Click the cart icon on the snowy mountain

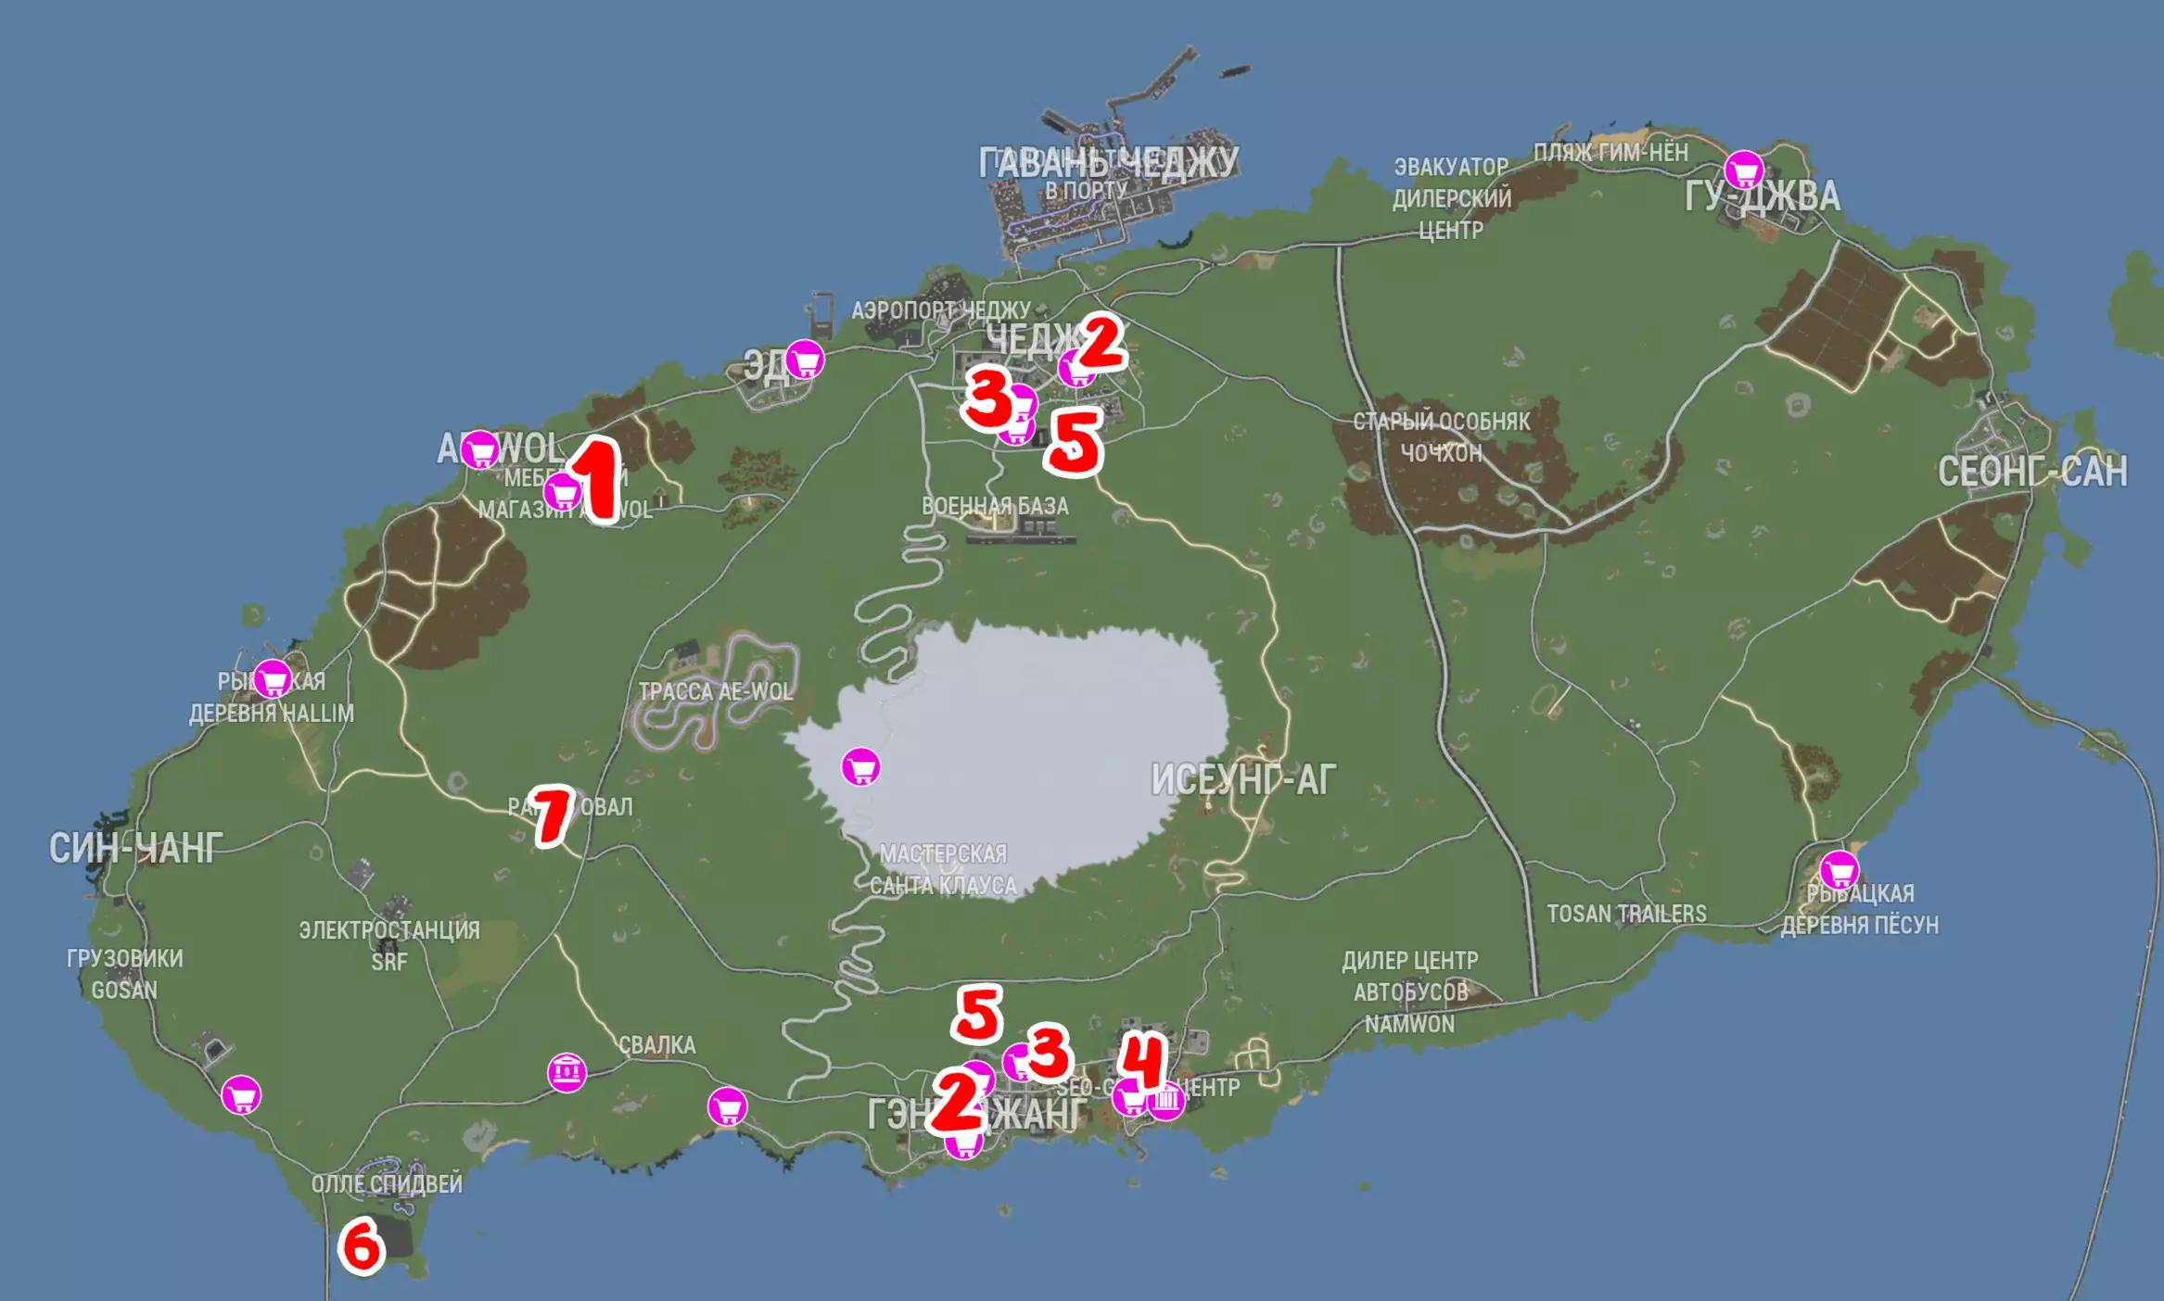(x=861, y=767)
